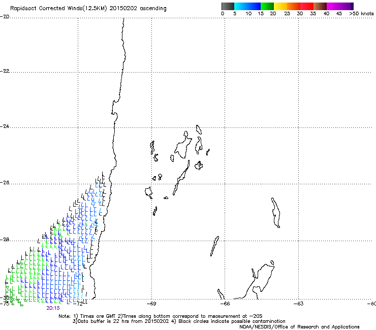The height and width of the screenshot is (330, 376).
Task: Click the magenta-purple 40-50 knots color band
Action: tap(340, 6)
